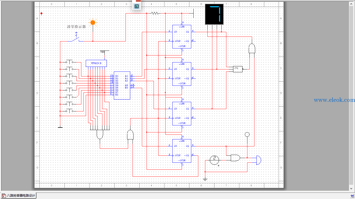Toggle the bottom push-button switch in the column
Image resolution: width=355 pixels, height=199 pixels.
tap(69, 111)
